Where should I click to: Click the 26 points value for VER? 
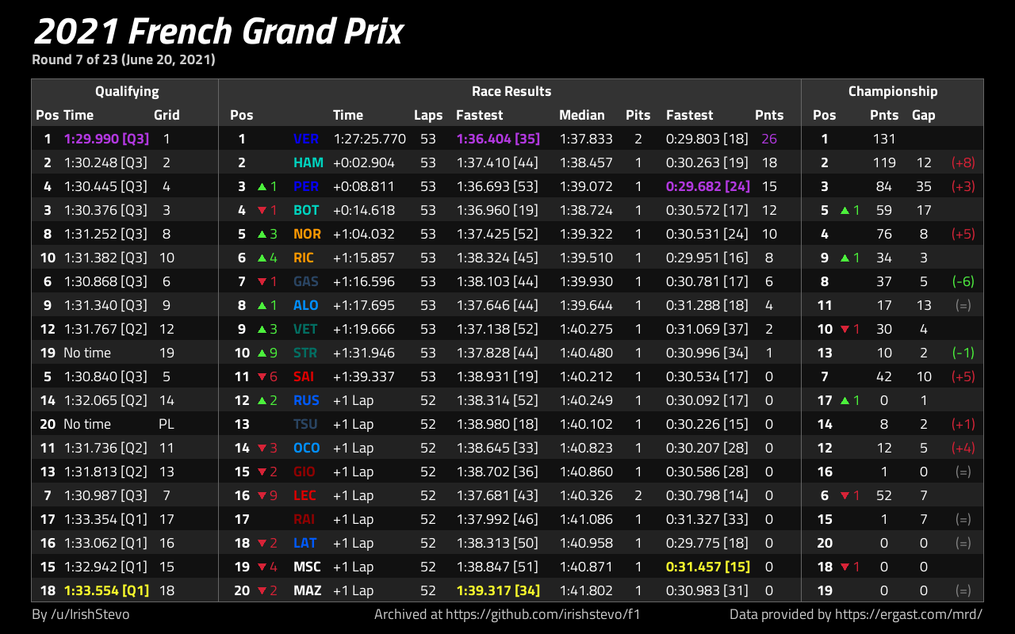(x=769, y=139)
